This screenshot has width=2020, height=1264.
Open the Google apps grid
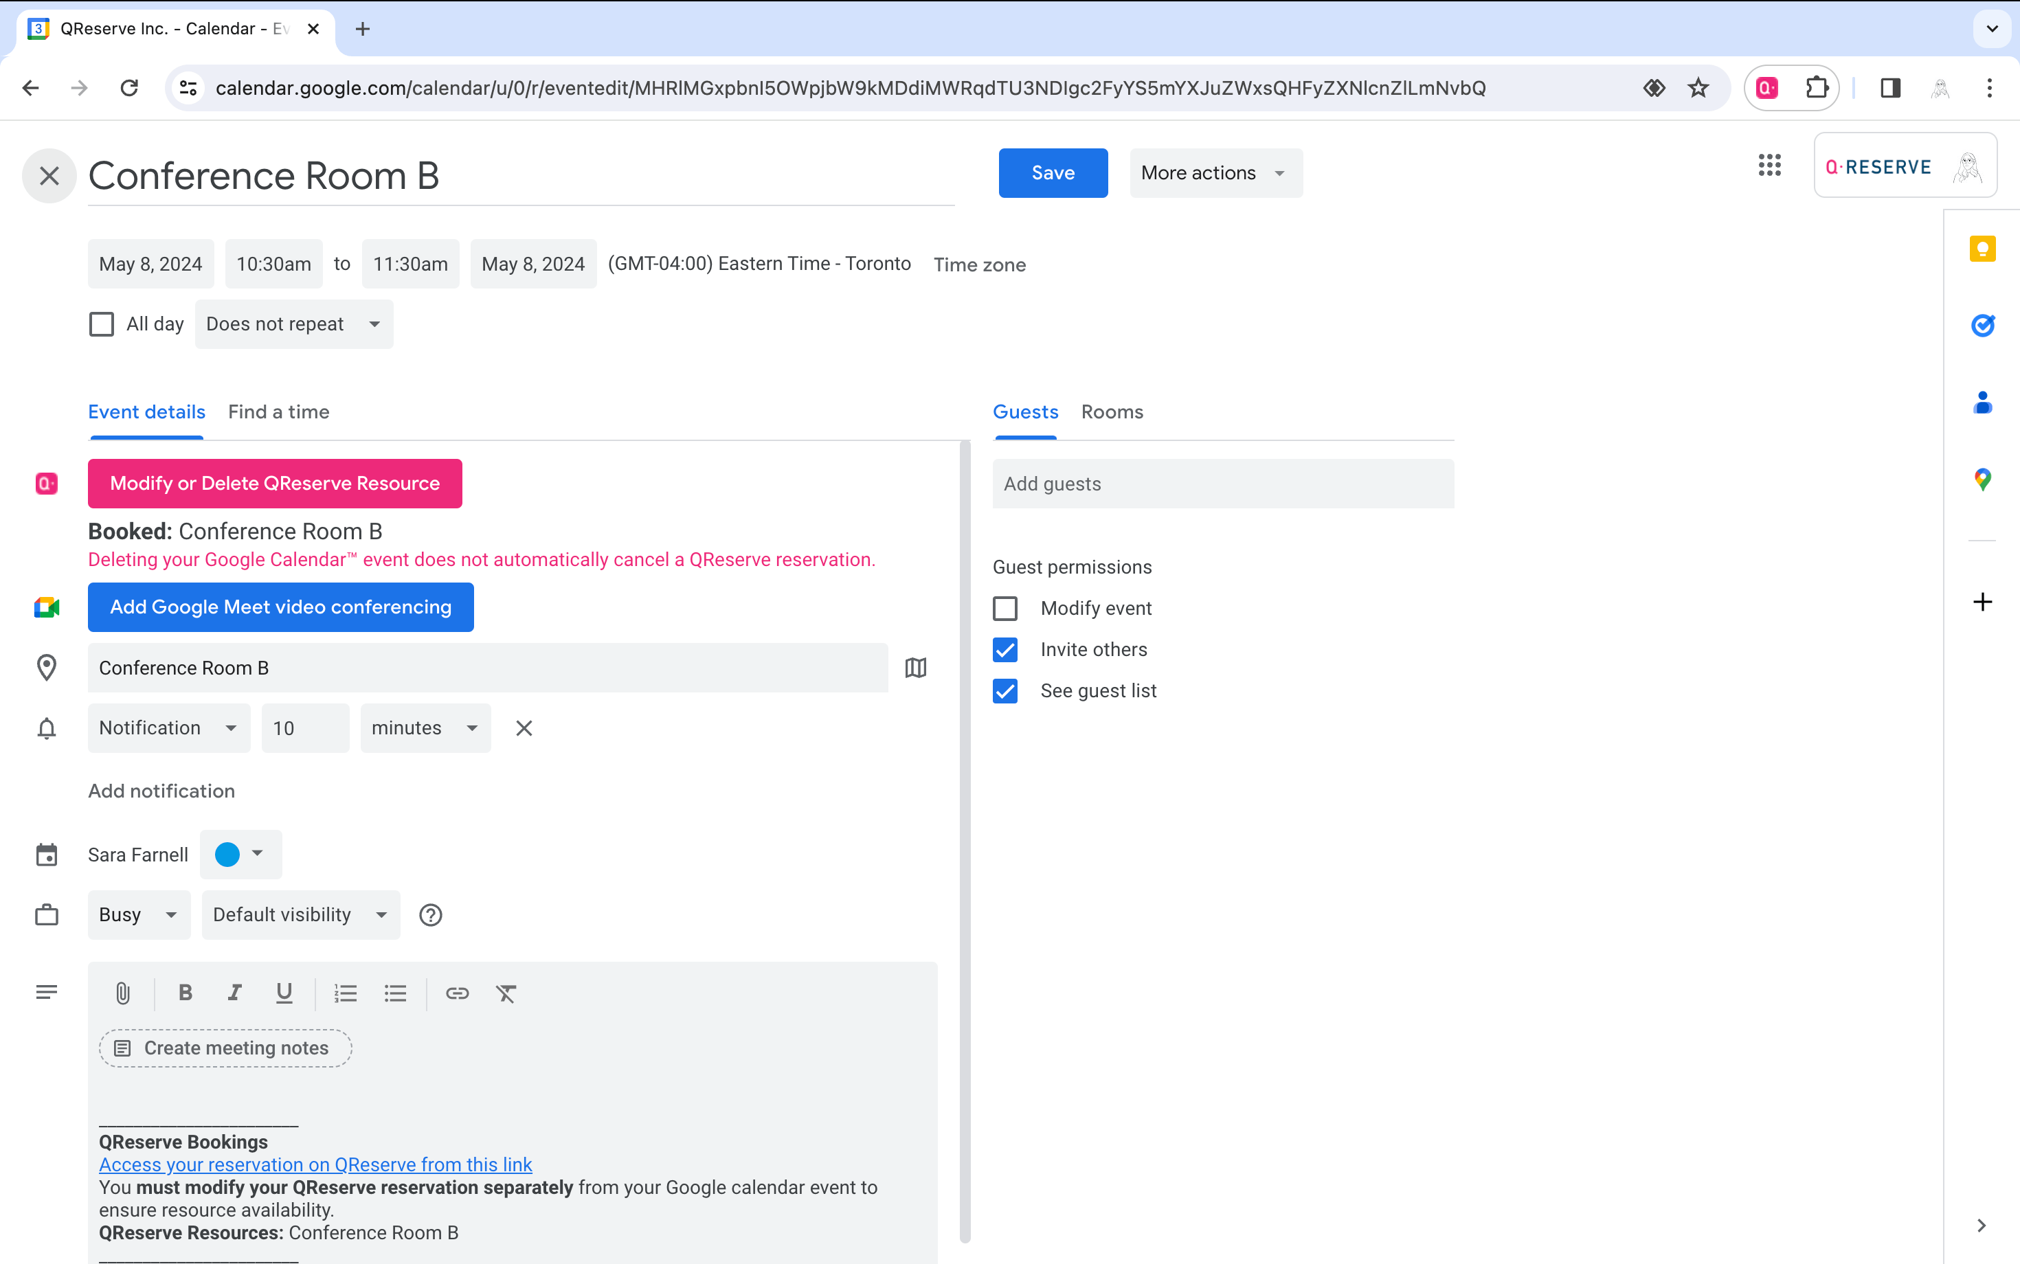coord(1769,166)
